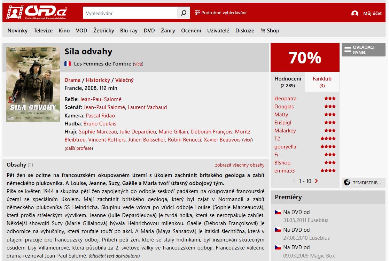Image resolution: width=389 pixels, height=261 pixels.
Task: Expand full cast list via více
Action: coord(247,140)
